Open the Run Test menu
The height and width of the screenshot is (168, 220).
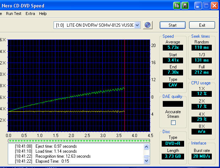pyautogui.click(x=13, y=14)
